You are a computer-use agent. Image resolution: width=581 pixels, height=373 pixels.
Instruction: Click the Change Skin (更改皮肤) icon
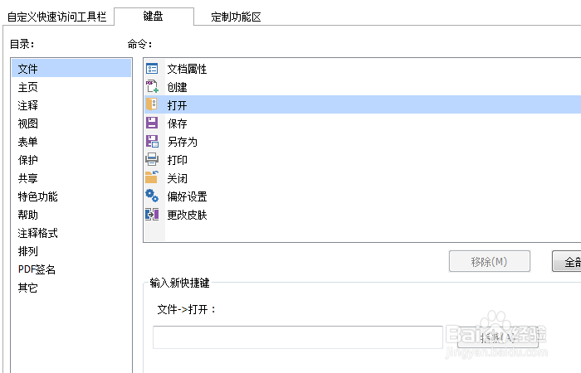[152, 215]
